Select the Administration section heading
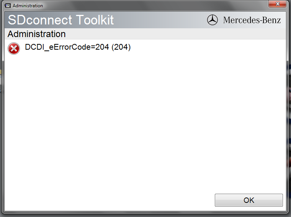The height and width of the screenshot is (217, 291). 36,34
